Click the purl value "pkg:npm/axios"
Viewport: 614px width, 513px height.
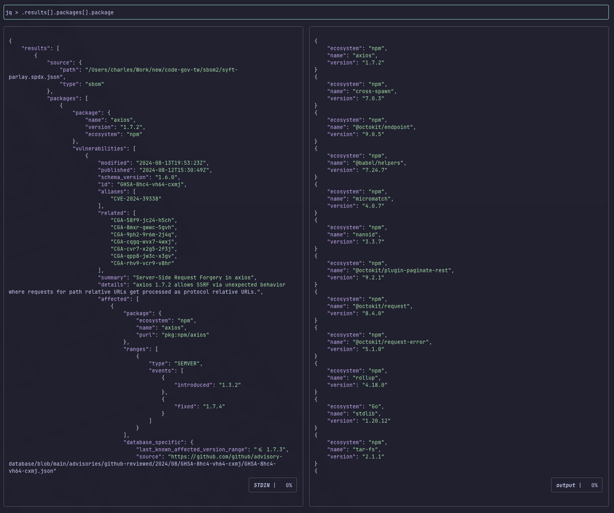point(185,335)
